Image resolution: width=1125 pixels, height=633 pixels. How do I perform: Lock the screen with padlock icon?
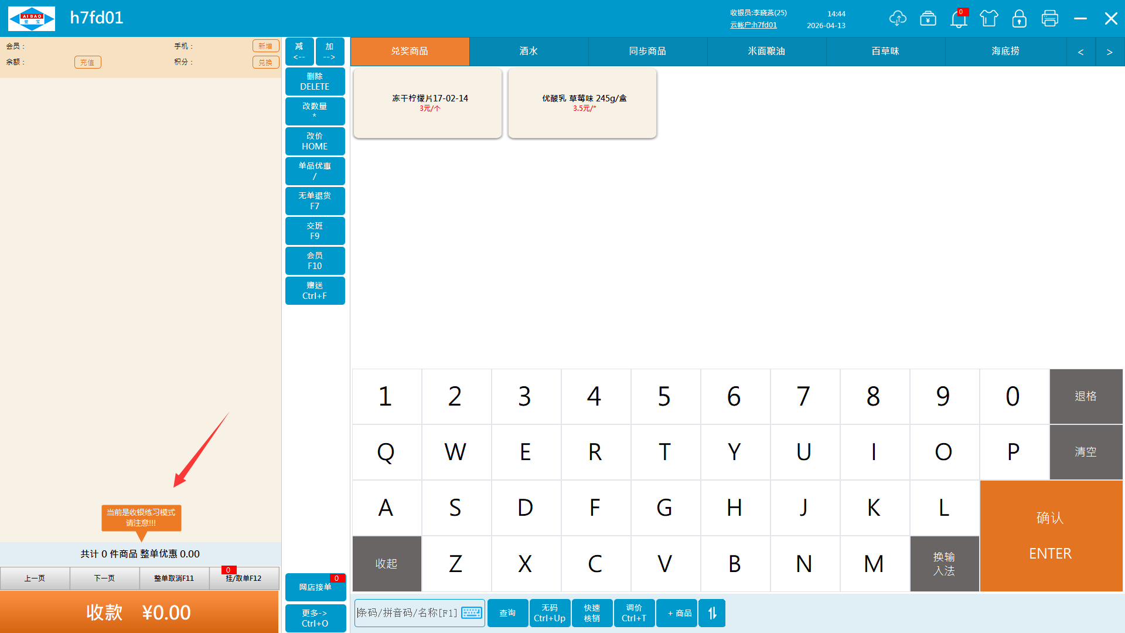[1019, 18]
